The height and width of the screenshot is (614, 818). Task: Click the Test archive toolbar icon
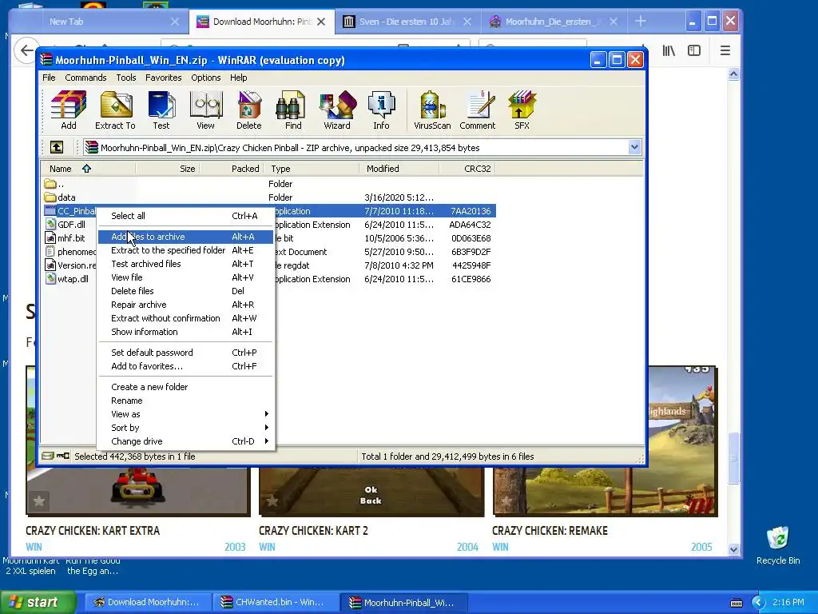click(161, 110)
